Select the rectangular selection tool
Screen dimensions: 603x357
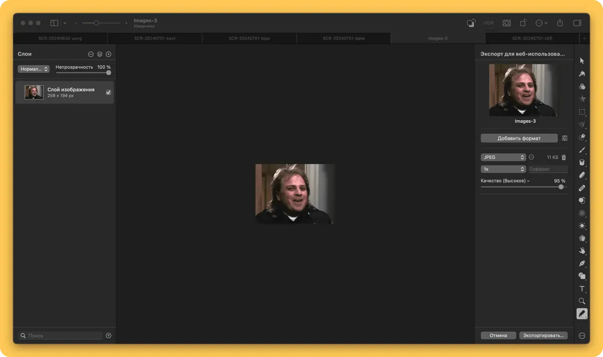click(582, 112)
